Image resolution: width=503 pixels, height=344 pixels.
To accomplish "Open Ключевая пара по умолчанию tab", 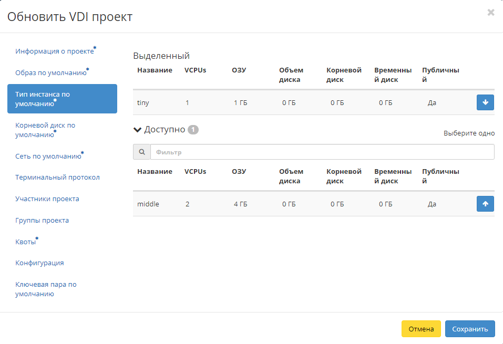I will pyautogui.click(x=46, y=289).
